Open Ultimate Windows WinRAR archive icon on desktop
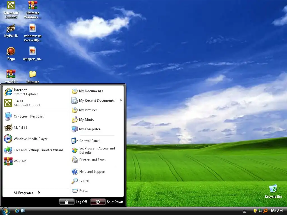 tap(33, 10)
